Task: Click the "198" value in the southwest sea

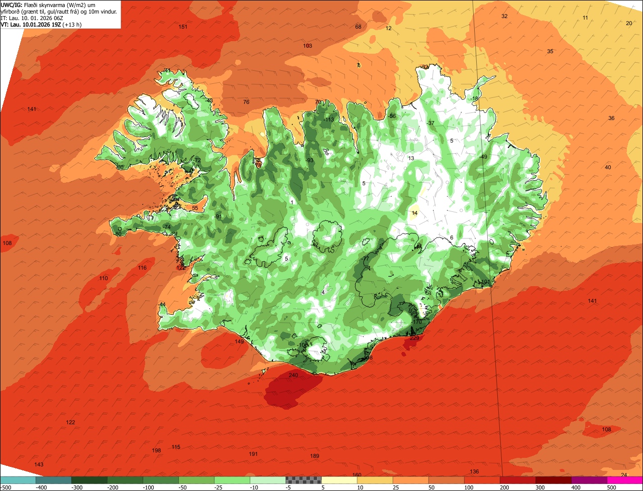Action: 156,450
